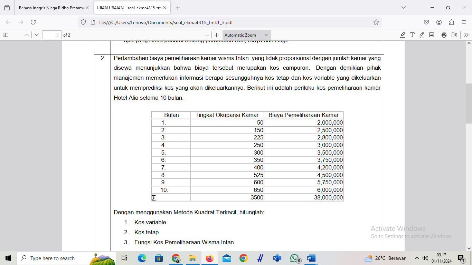Select the UJIAN URAIAN soal_ekma4315 tab

[x=132, y=8]
